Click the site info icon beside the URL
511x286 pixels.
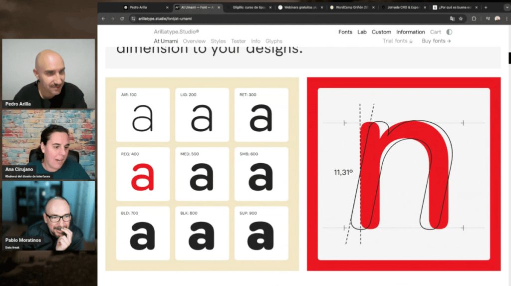click(x=133, y=18)
